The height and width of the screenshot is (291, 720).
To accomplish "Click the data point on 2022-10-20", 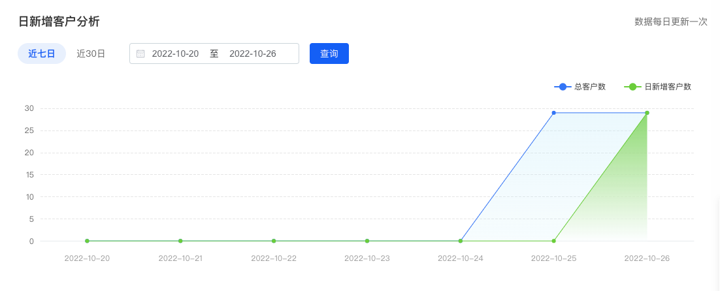I will (87, 241).
